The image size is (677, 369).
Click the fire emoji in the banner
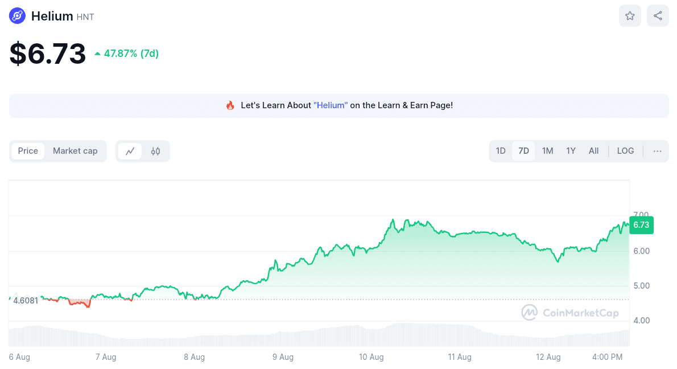(230, 105)
